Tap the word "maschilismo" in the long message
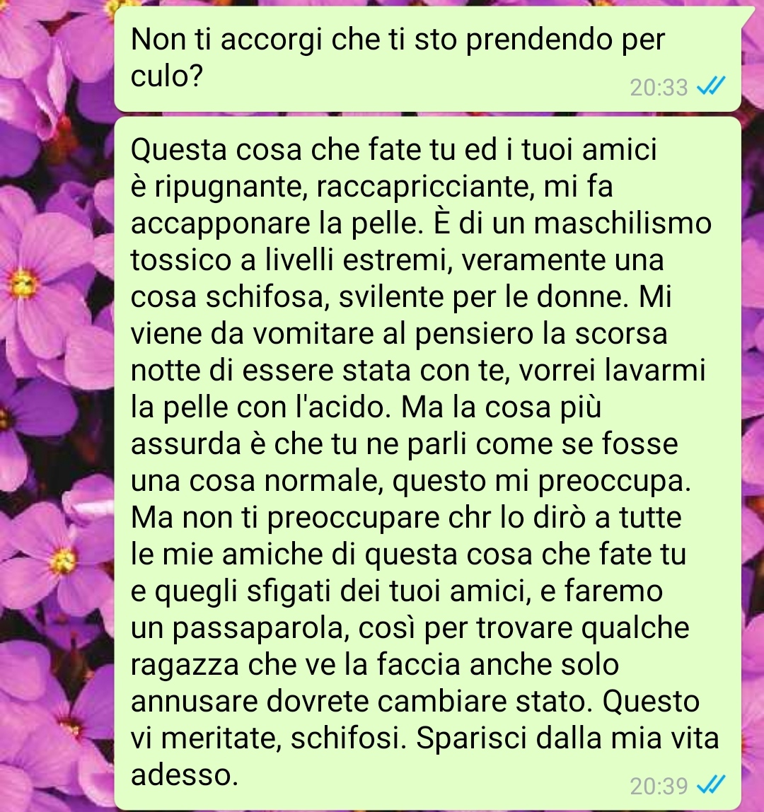This screenshot has height=812, width=764. 623,224
